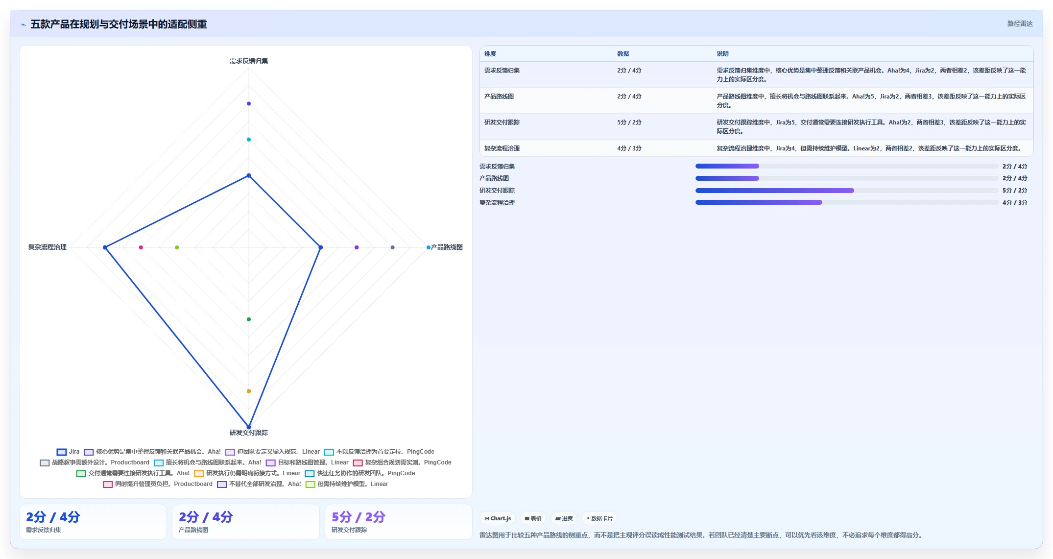This screenshot has width=1053, height=559.
Task: Click the Jira data point on 复杂流程治理 axis
Action: pos(105,247)
